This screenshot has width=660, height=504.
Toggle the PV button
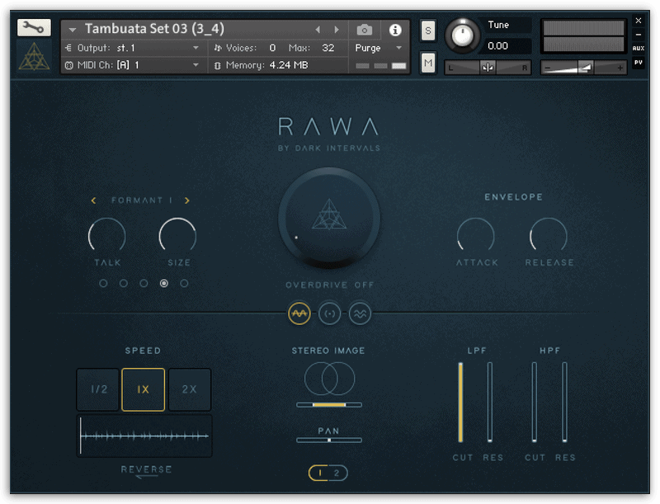[x=638, y=62]
